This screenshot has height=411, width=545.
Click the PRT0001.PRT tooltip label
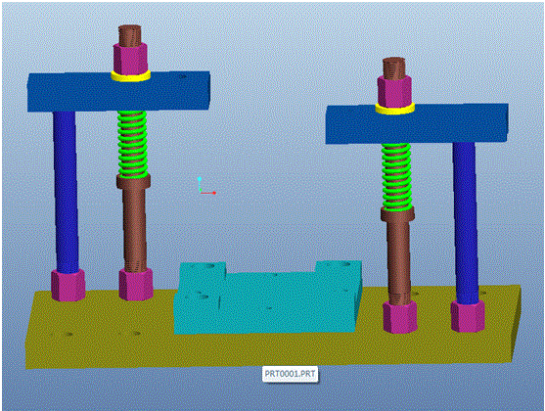pyautogui.click(x=290, y=374)
